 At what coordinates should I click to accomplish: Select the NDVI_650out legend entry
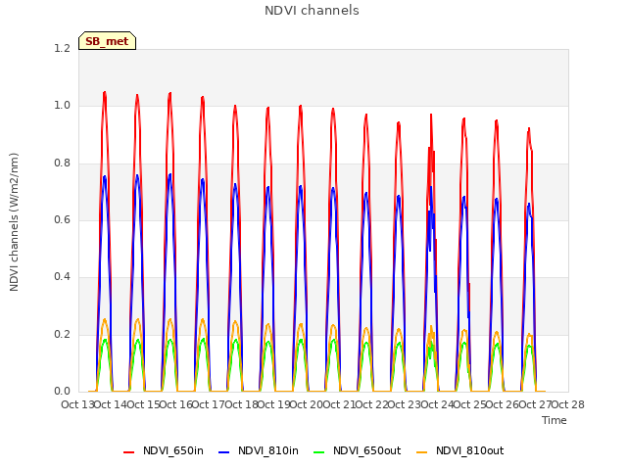pos(357,450)
